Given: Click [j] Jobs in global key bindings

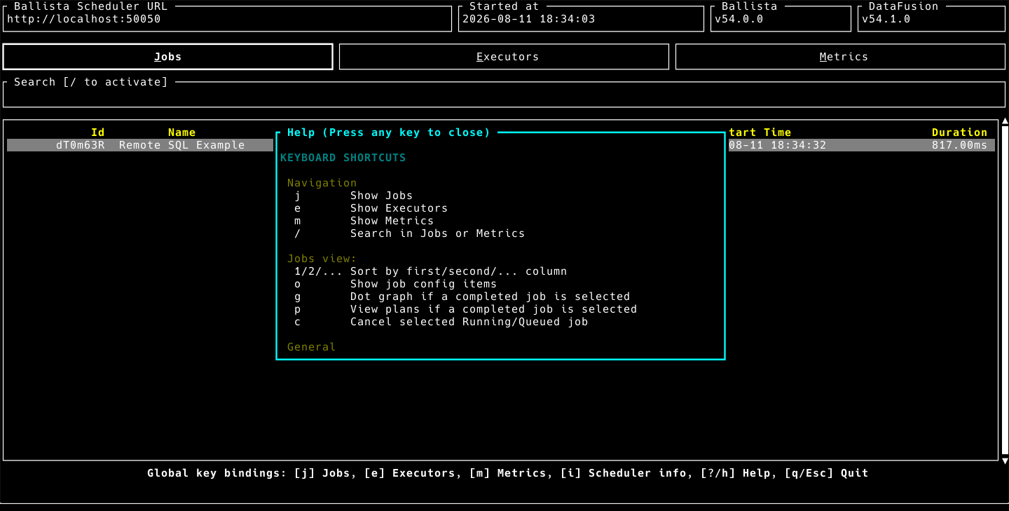Looking at the screenshot, I should click(324, 473).
